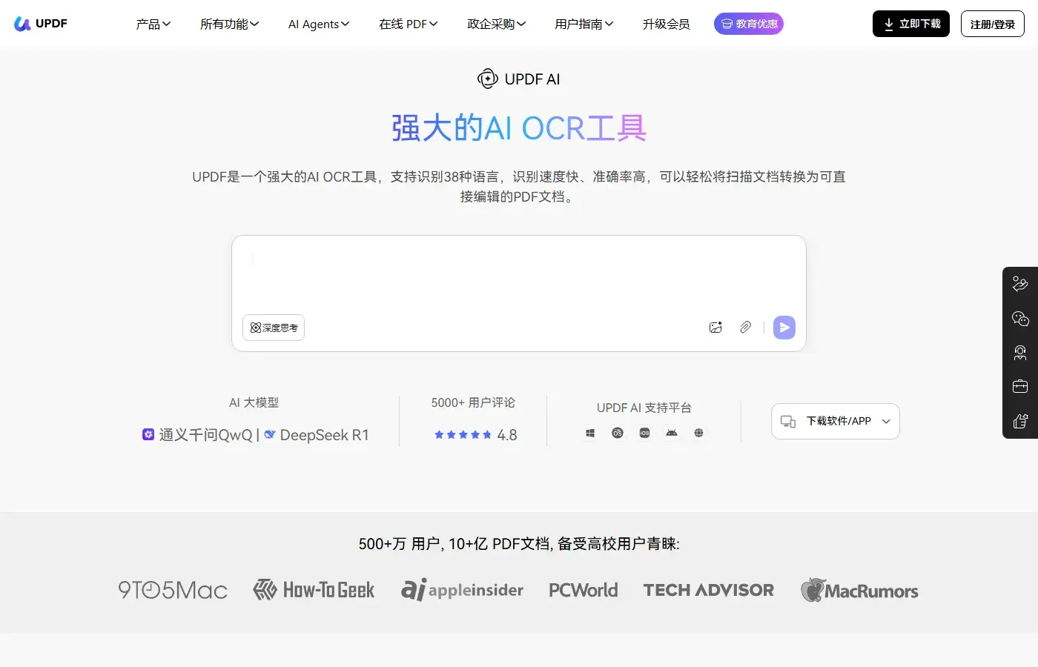Click the 5000+ 用户评论 text
This screenshot has width=1038, height=667.
click(x=473, y=402)
